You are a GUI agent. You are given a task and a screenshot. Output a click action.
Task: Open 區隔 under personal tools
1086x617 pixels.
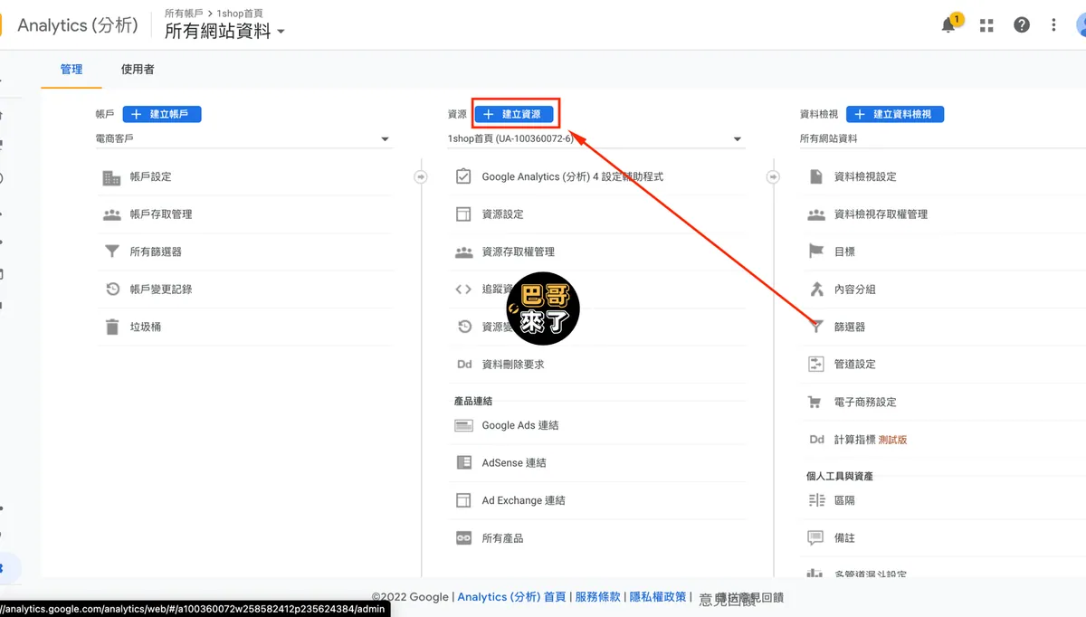(x=844, y=500)
